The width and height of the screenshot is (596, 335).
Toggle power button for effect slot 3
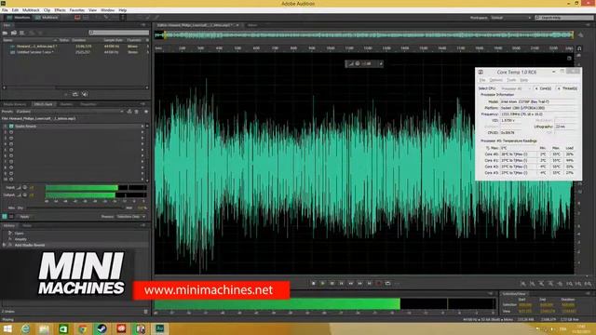point(11,139)
